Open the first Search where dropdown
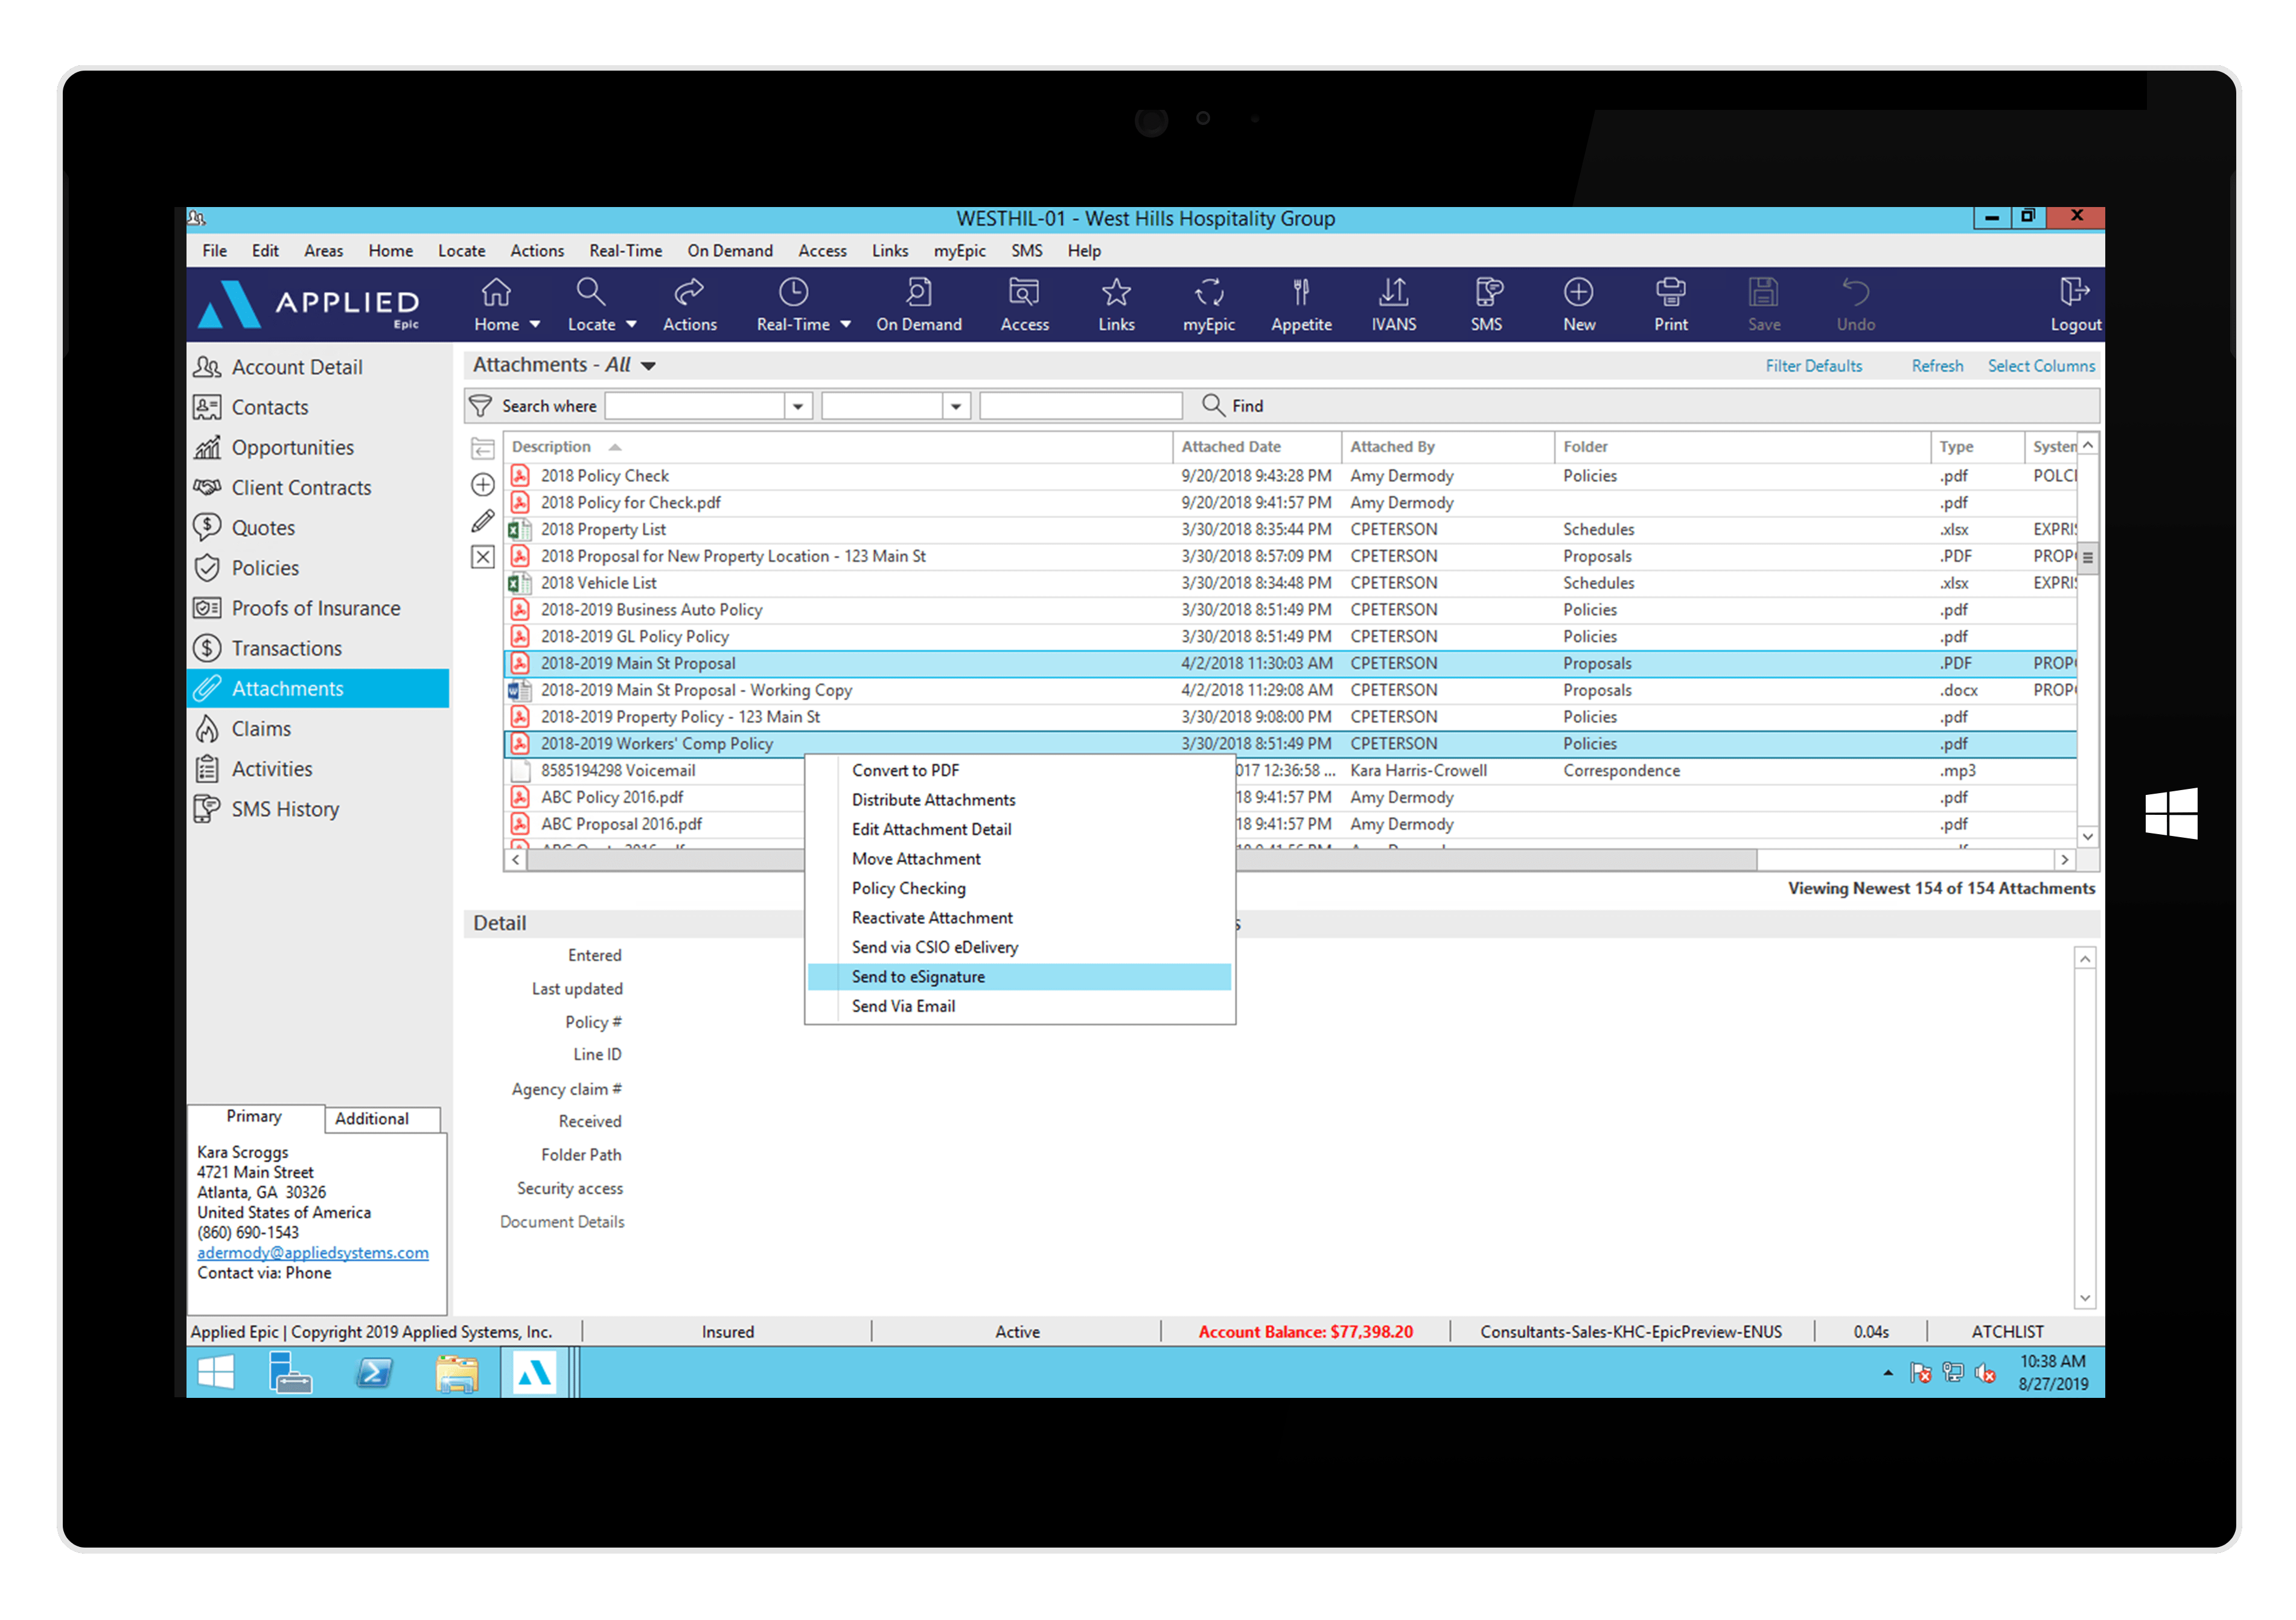Viewport: 2296px width, 1620px height. click(797, 406)
